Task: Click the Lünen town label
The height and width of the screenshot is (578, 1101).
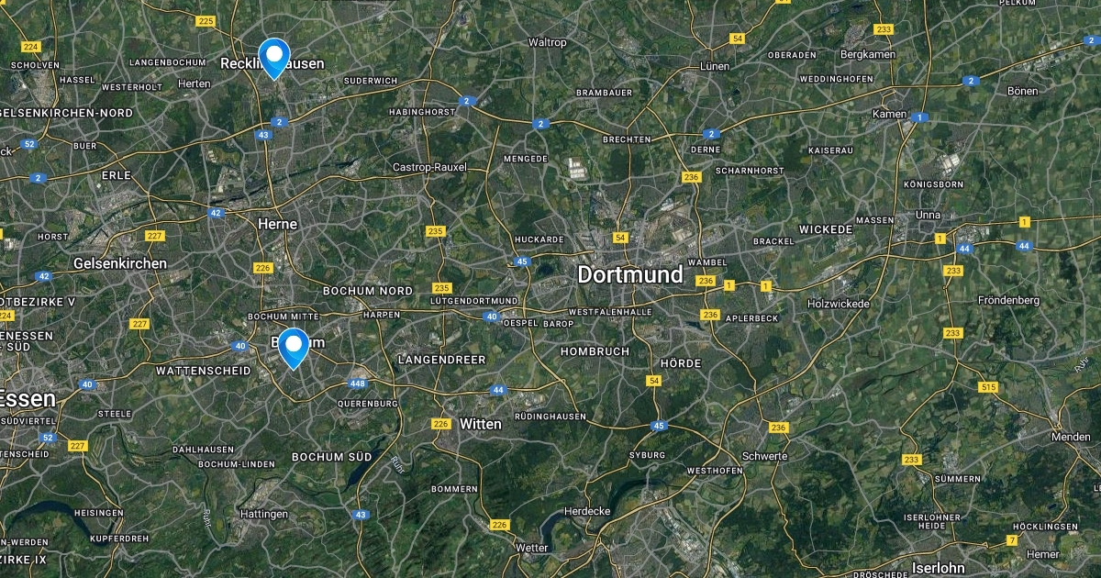Action: click(x=714, y=66)
